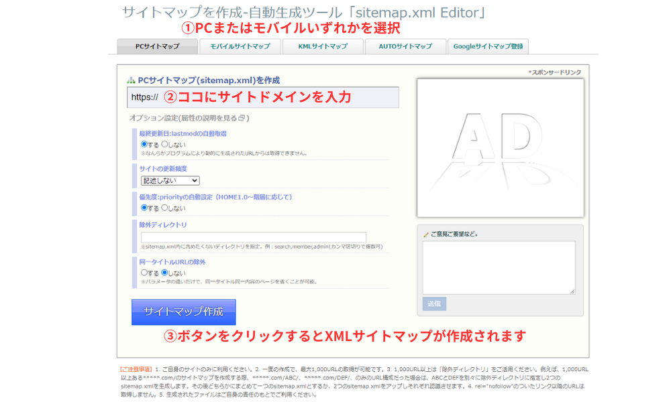Click the AD sponsor banner image
The width and height of the screenshot is (671, 402).
pyautogui.click(x=499, y=147)
